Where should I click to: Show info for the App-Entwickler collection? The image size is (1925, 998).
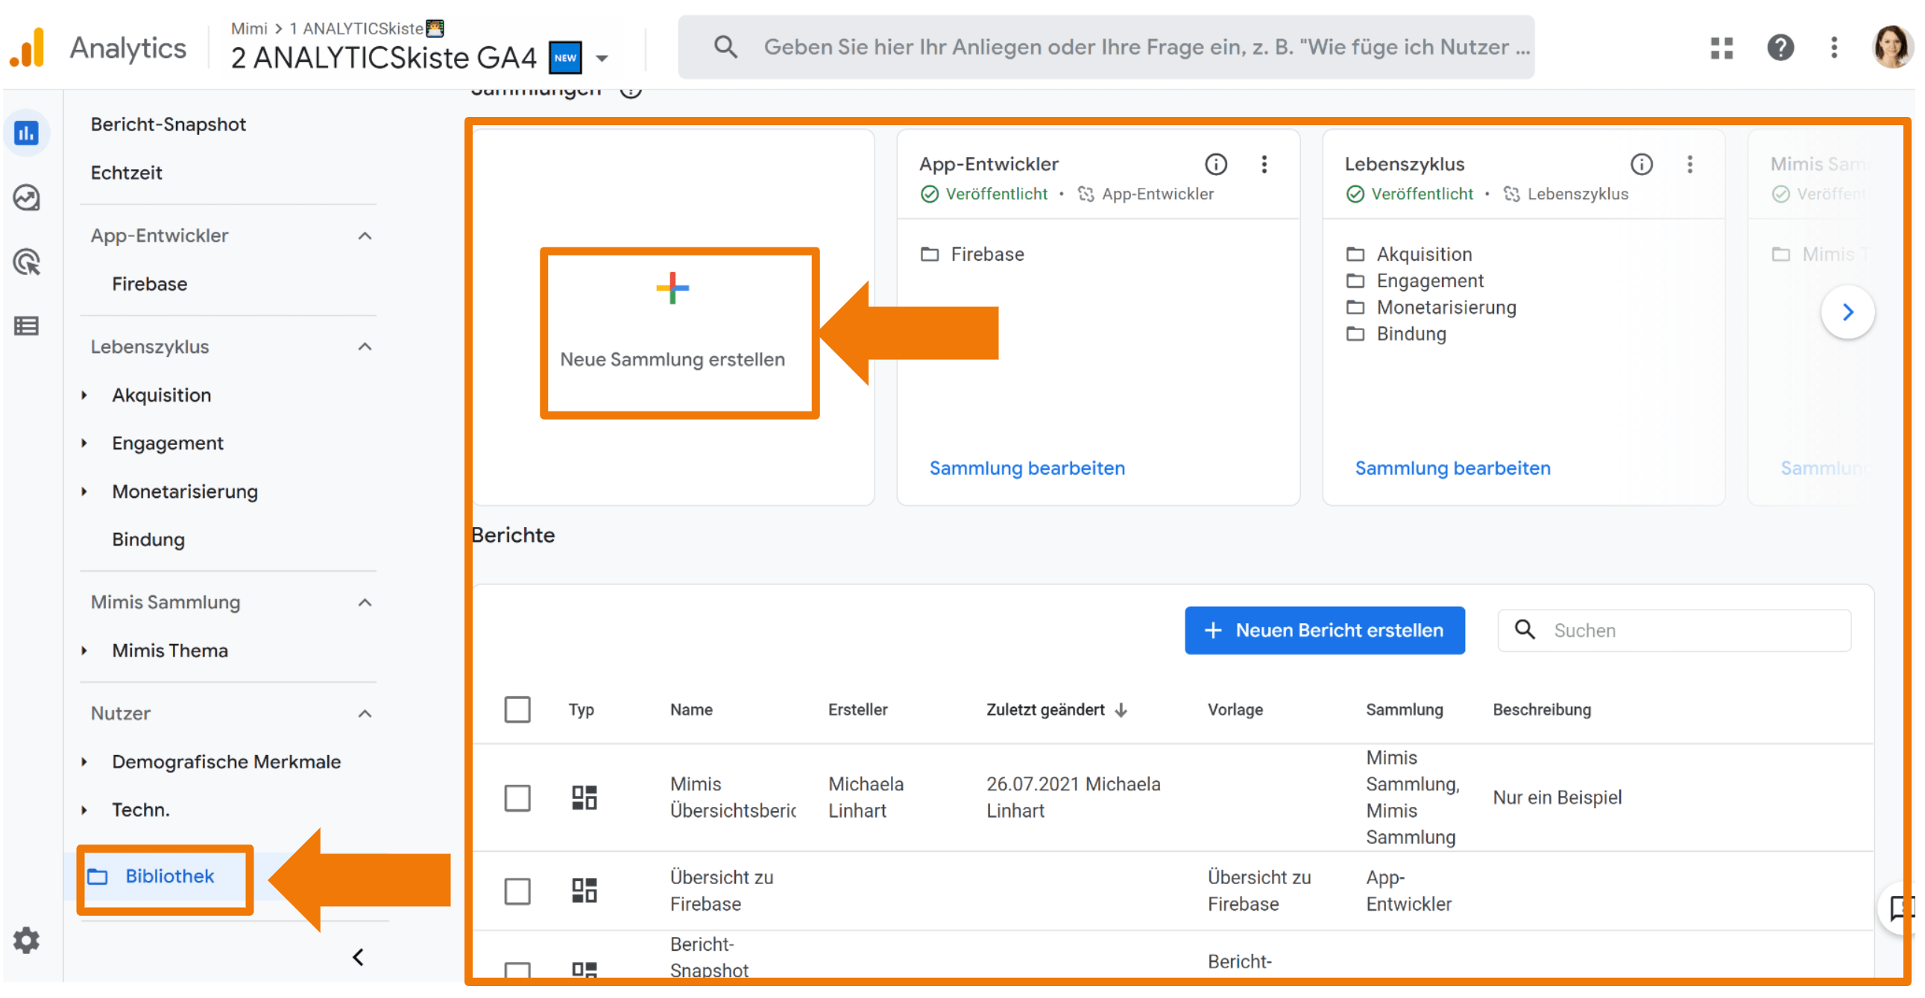click(x=1216, y=164)
